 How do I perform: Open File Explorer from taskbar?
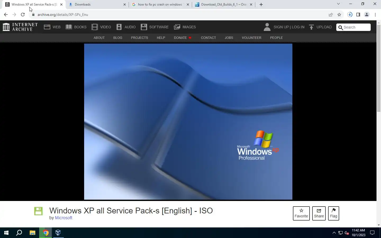32,233
